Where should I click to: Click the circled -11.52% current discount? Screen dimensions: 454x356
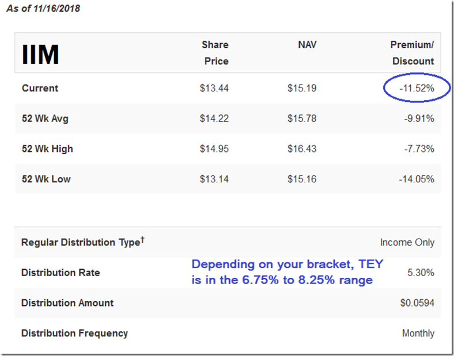(x=416, y=89)
